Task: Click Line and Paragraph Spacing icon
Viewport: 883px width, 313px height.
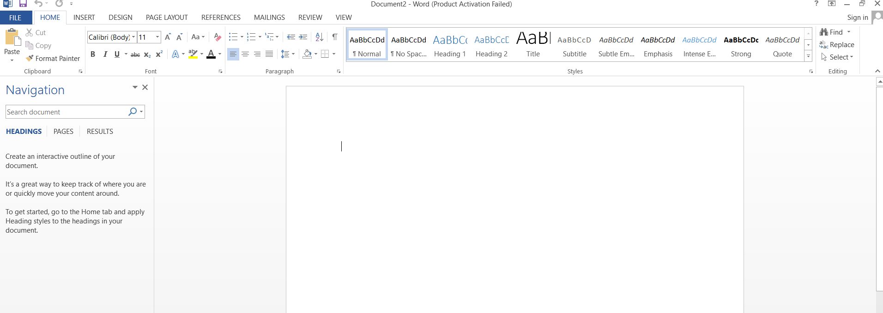Action: click(x=285, y=54)
